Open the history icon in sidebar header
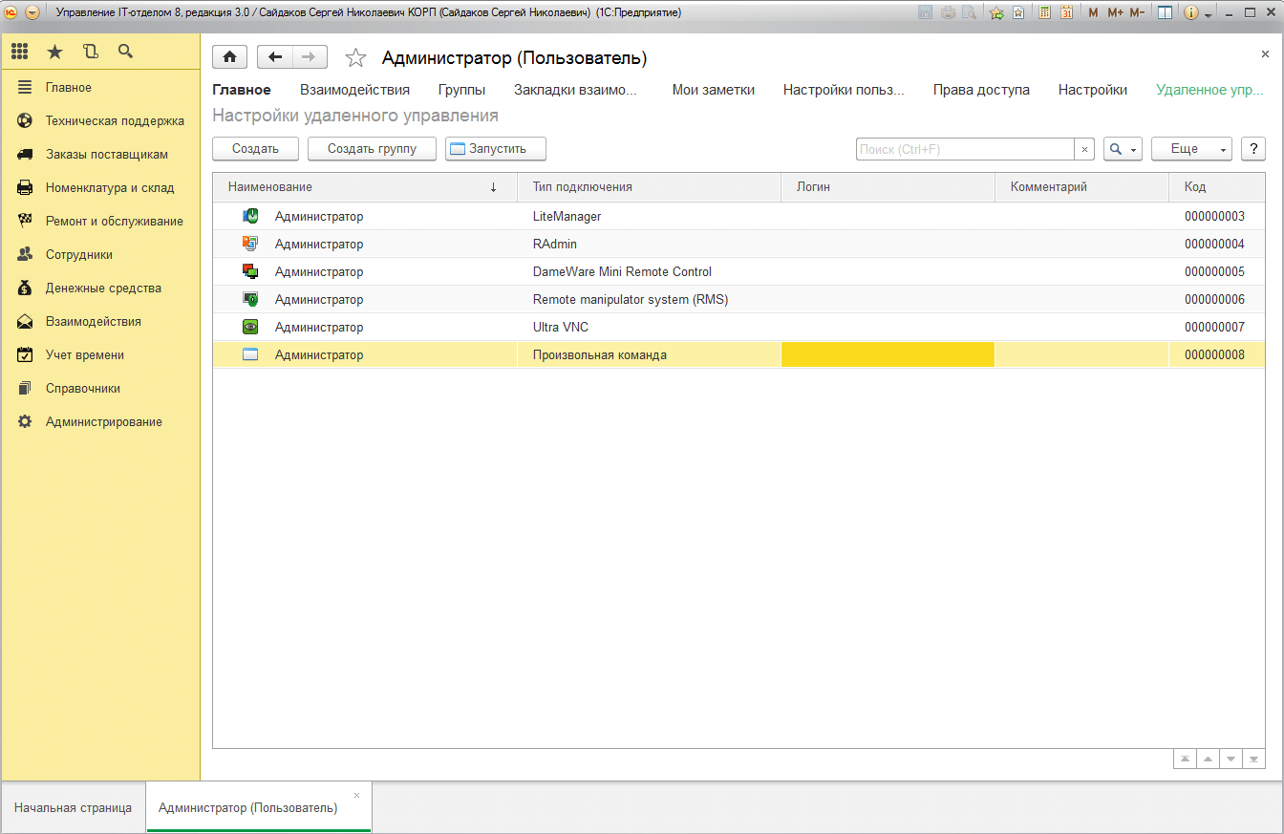1284x834 pixels. [x=91, y=52]
